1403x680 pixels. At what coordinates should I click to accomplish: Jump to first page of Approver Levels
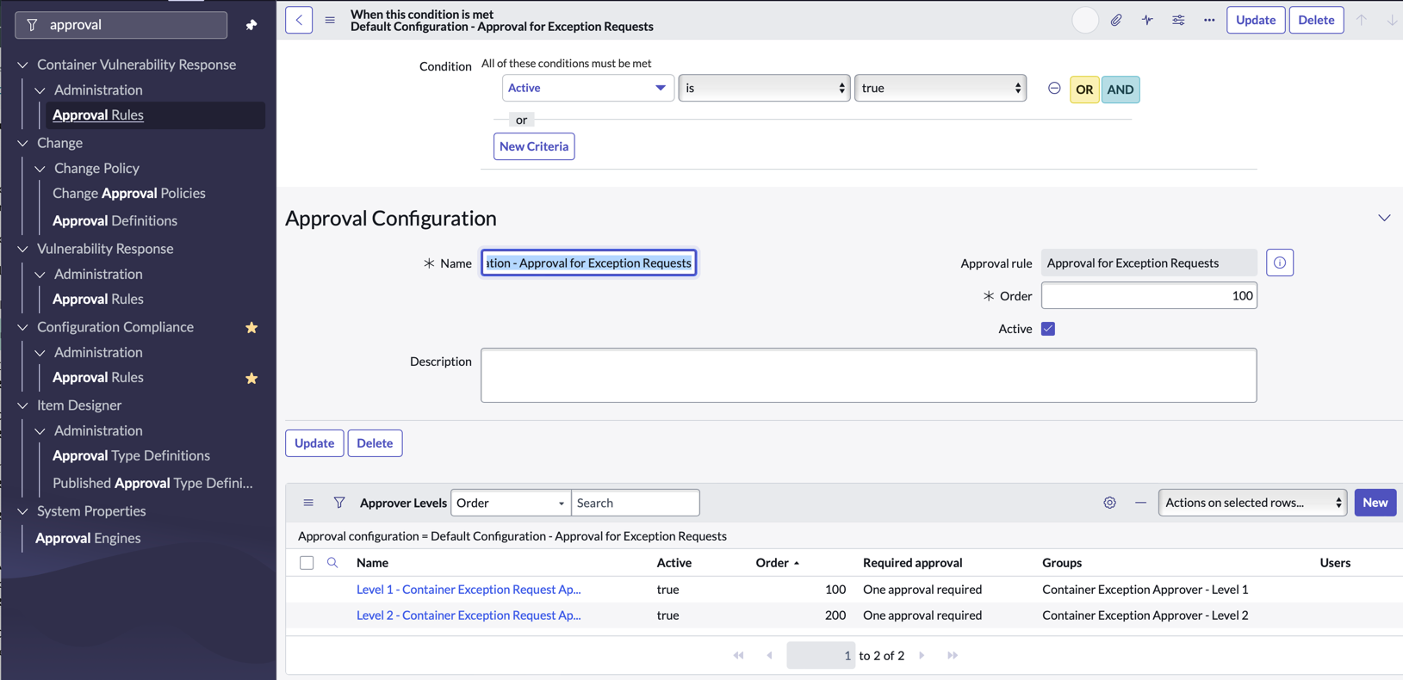point(739,656)
